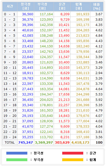
Task: Click the intercloud value 22,257
Action: coord(64,105)
